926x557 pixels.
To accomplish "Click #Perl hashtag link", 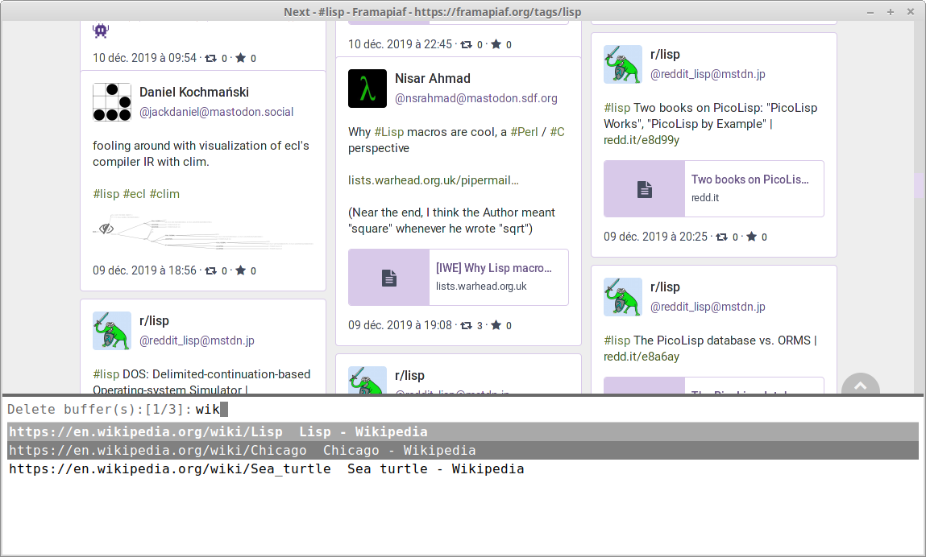I will 525,132.
